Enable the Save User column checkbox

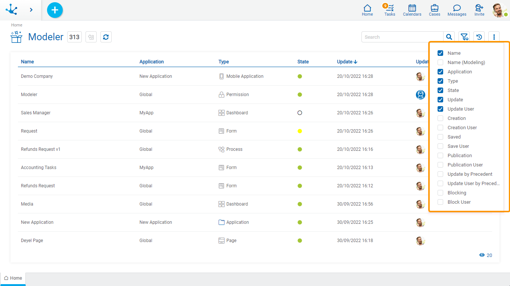pos(440,146)
